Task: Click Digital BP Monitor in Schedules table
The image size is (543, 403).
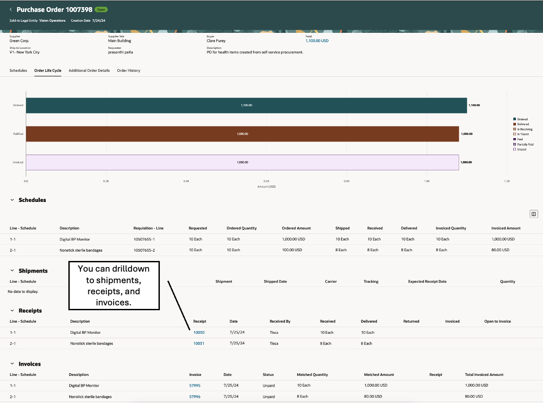Action: (75, 239)
